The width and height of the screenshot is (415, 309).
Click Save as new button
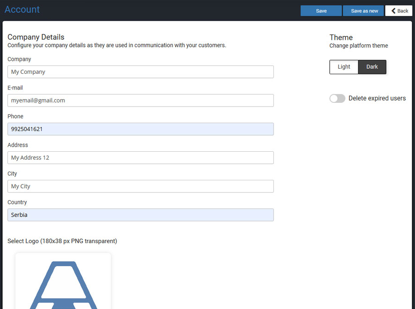(x=363, y=11)
